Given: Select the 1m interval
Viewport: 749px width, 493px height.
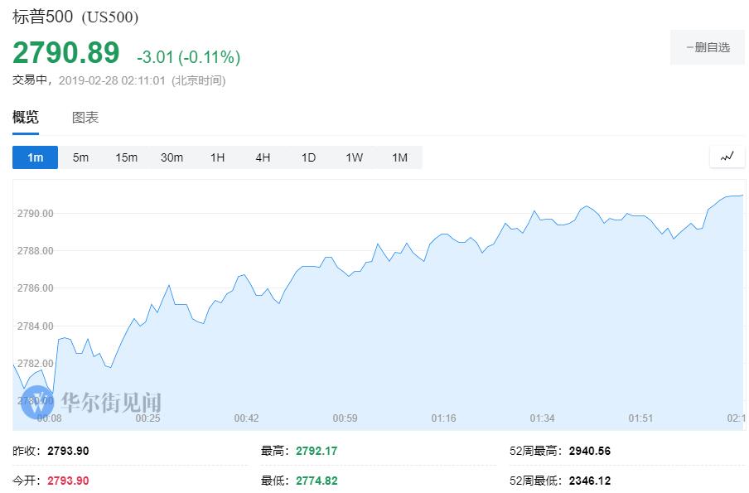Looking at the screenshot, I should click(35, 157).
